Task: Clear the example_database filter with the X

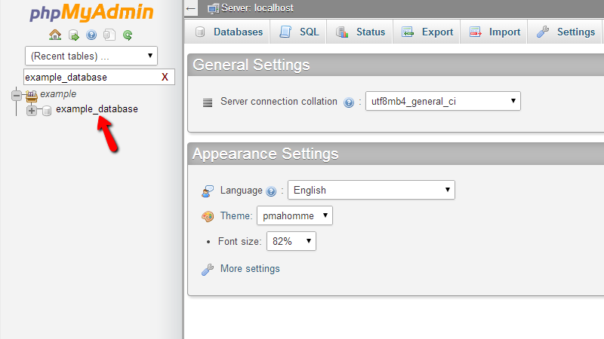Action: [x=165, y=78]
